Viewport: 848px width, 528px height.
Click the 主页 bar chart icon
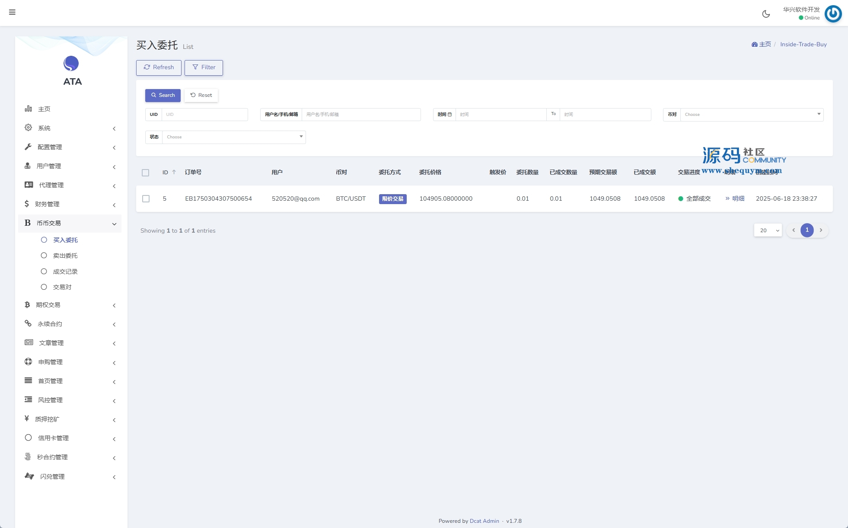28,109
